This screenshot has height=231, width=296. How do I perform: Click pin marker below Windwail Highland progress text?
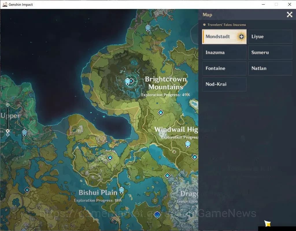pyautogui.click(x=188, y=144)
